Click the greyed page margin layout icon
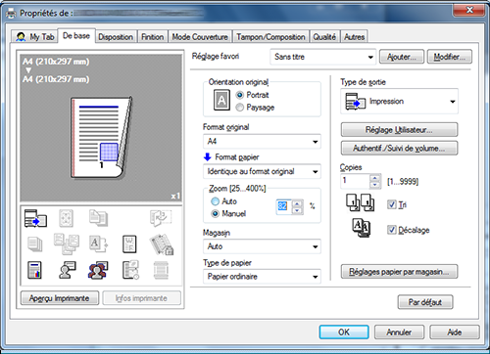The width and height of the screenshot is (490, 354). [x=66, y=218]
